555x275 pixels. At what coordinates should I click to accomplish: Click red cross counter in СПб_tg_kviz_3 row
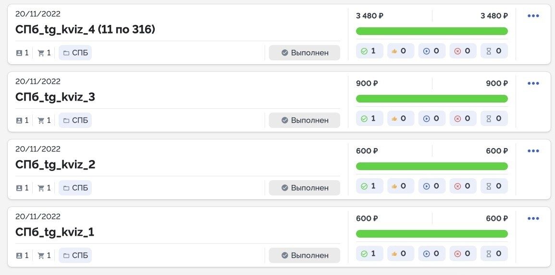463,119
